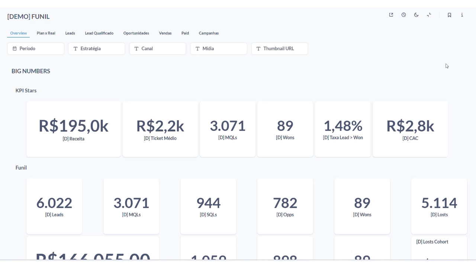
Task: Open the Campanhas tab
Action: (x=209, y=33)
